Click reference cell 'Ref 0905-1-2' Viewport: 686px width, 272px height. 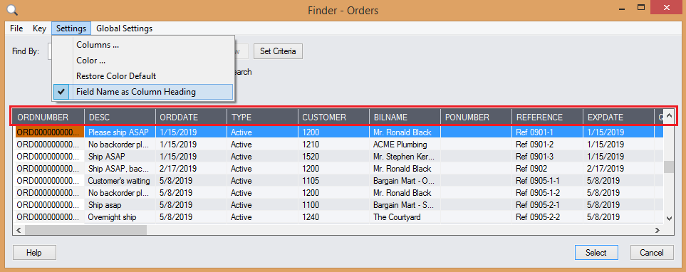point(548,193)
